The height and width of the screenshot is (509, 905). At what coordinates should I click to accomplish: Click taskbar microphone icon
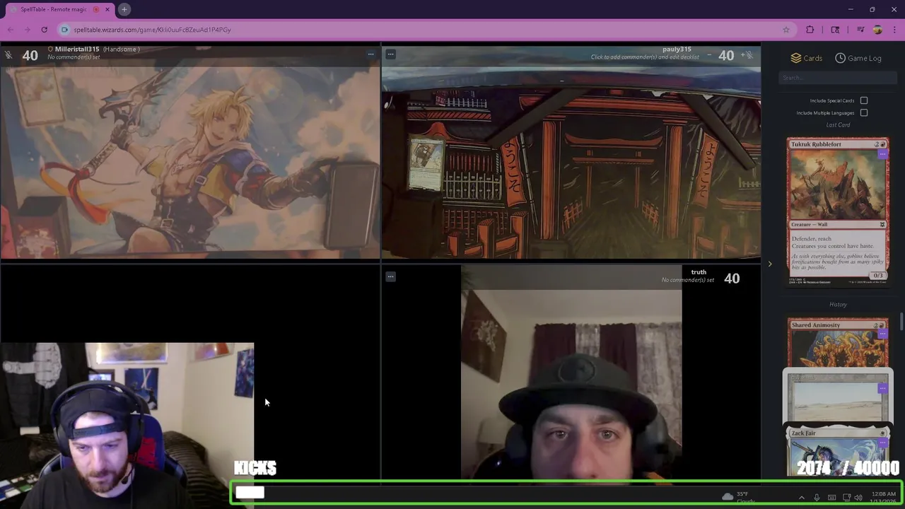817,498
